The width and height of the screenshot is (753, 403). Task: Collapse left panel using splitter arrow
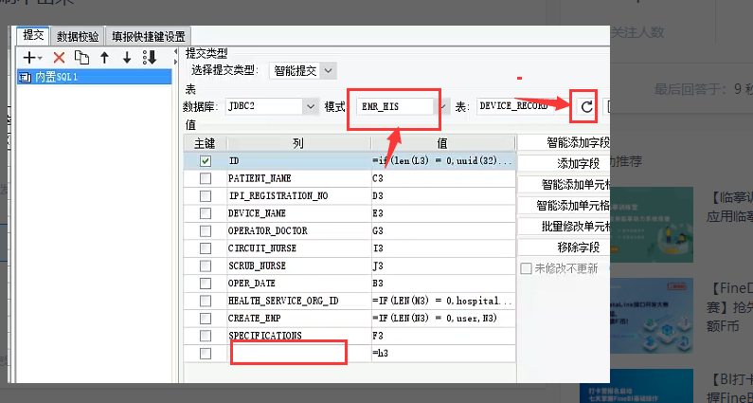(175, 51)
